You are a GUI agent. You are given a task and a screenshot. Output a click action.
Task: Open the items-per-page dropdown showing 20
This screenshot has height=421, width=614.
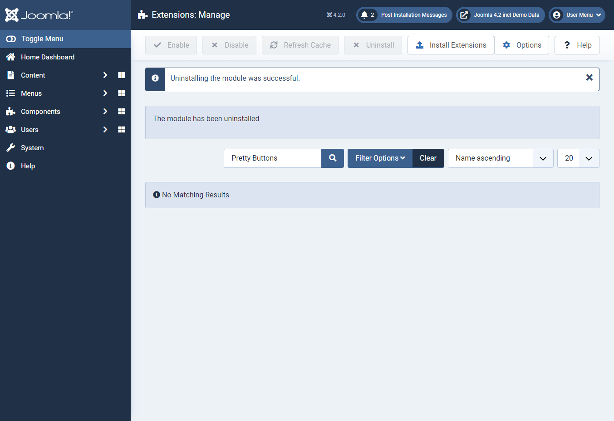pyautogui.click(x=578, y=158)
